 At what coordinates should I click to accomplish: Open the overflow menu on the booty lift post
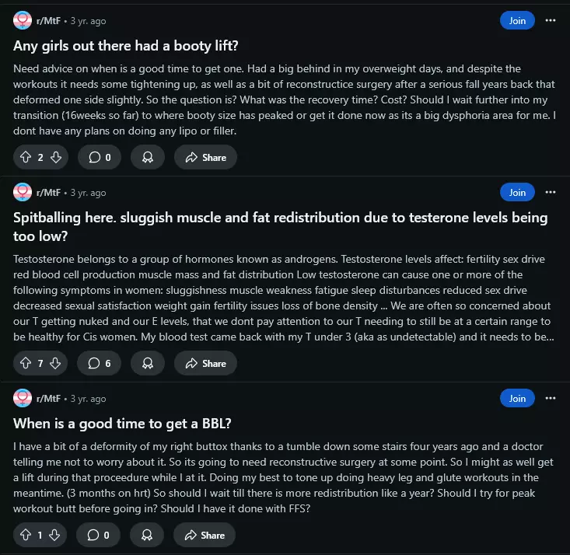pos(551,21)
